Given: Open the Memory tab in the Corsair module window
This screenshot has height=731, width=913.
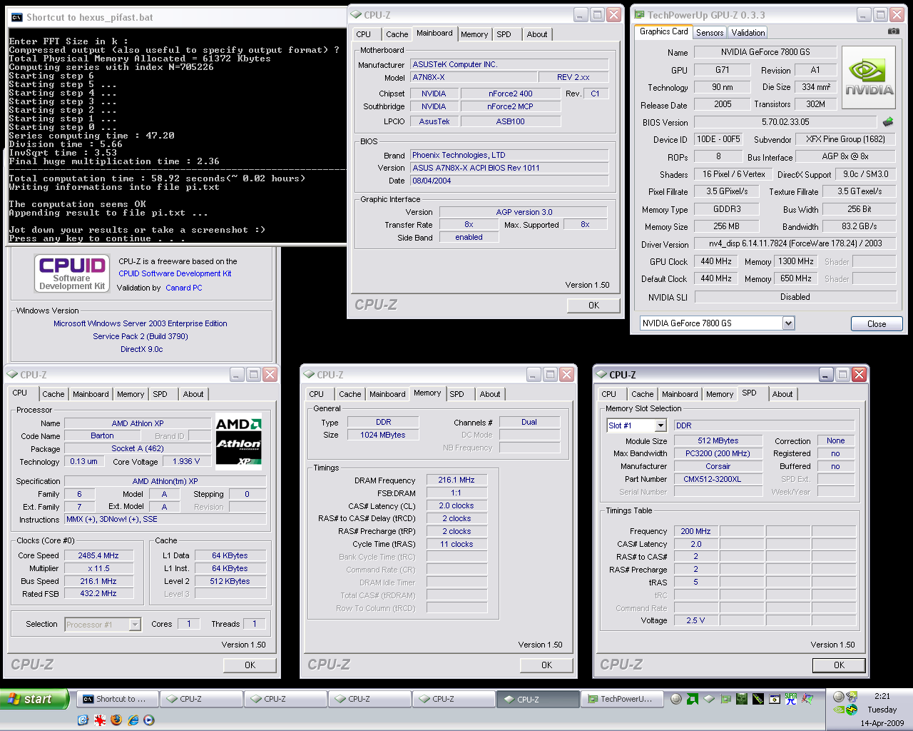Looking at the screenshot, I should coord(720,394).
